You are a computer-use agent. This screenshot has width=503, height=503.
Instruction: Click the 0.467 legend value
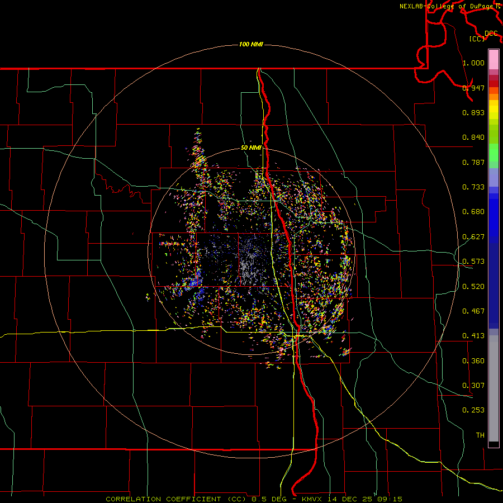(x=473, y=311)
